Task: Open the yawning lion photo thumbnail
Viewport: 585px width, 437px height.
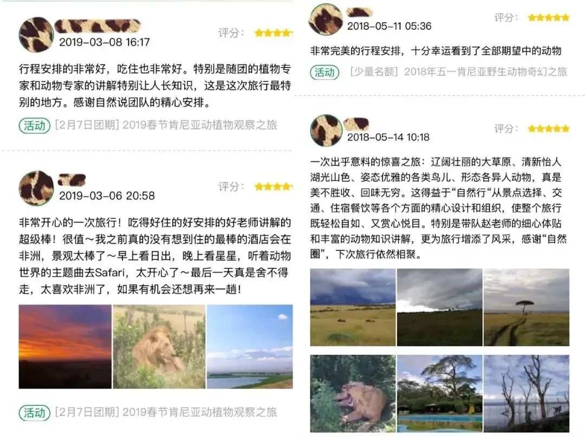Action: pos(353,393)
